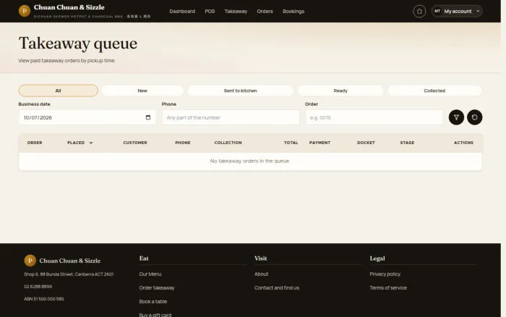Click the Chuan Chuan & Sizzle header title
506x317 pixels.
[69, 7]
